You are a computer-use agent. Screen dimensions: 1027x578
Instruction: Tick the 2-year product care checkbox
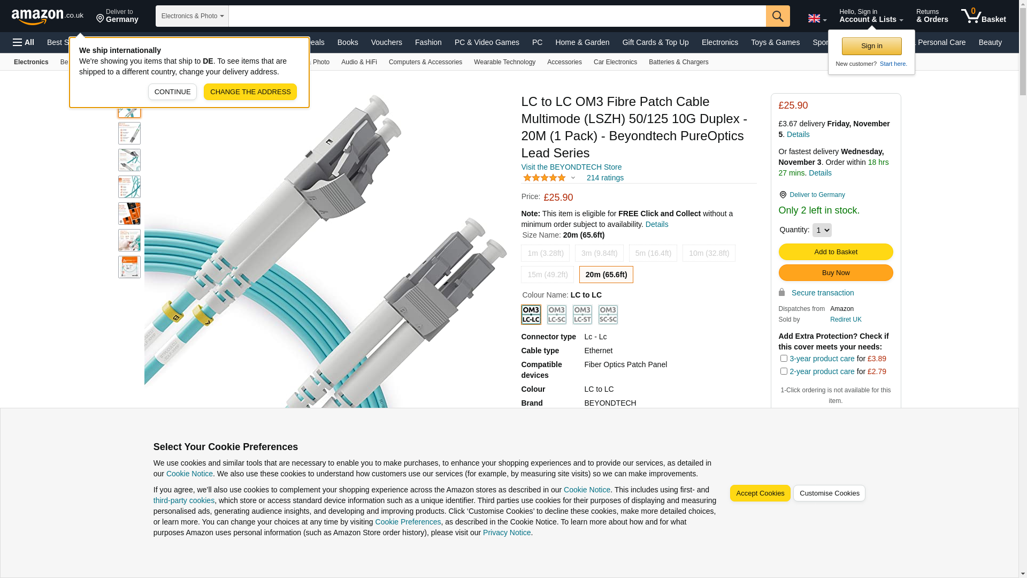784,371
